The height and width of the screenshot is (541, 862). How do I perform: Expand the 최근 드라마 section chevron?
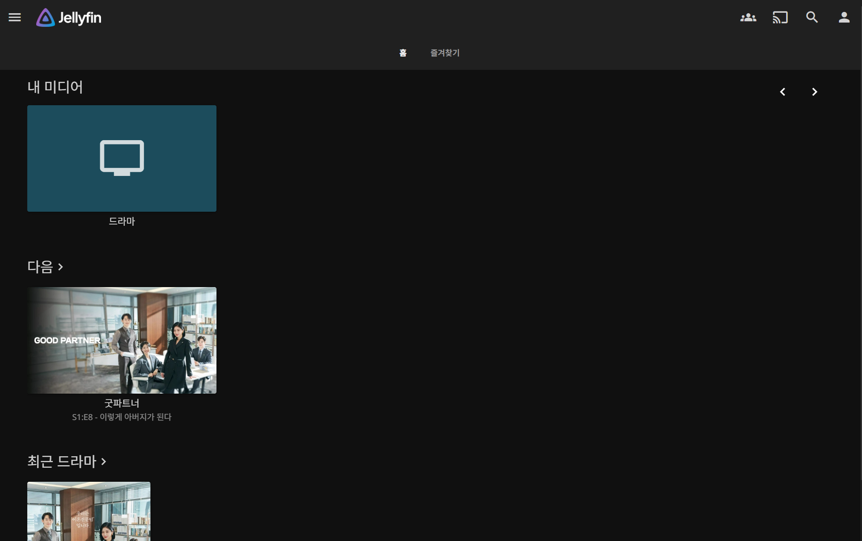[104, 462]
